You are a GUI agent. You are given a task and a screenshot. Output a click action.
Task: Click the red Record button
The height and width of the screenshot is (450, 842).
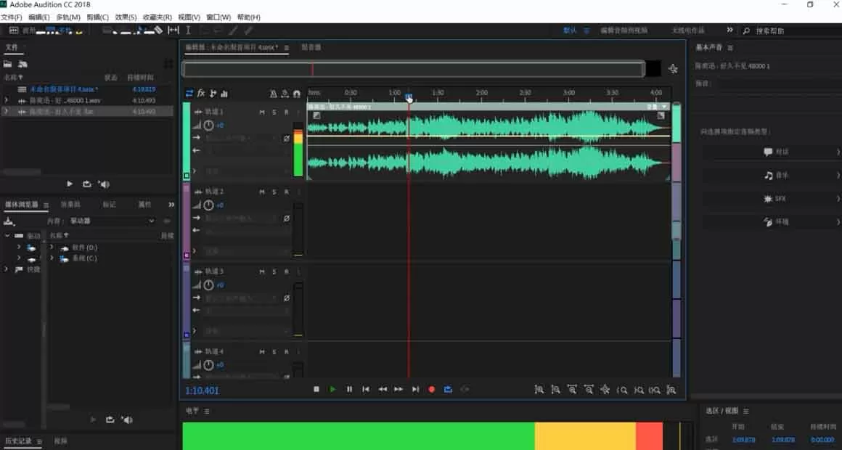point(431,389)
